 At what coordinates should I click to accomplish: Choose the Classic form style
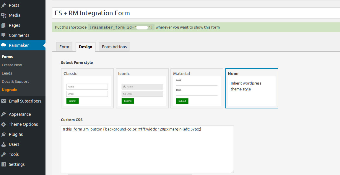coord(87,88)
